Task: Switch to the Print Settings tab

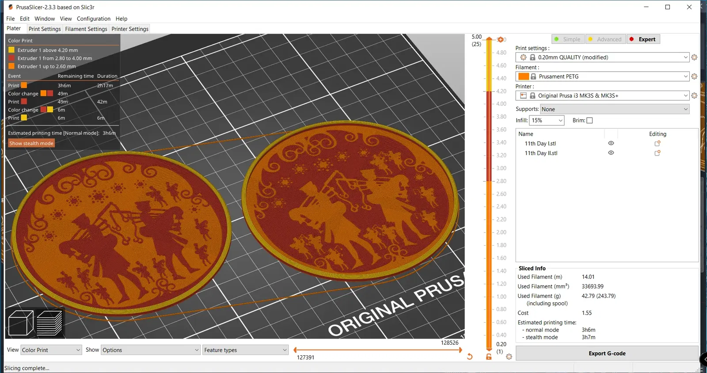Action: (x=45, y=29)
